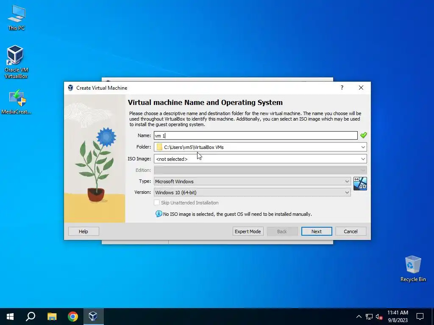
Task: Open the Version dropdown (Windows 10 64-bit)
Action: [252, 193]
